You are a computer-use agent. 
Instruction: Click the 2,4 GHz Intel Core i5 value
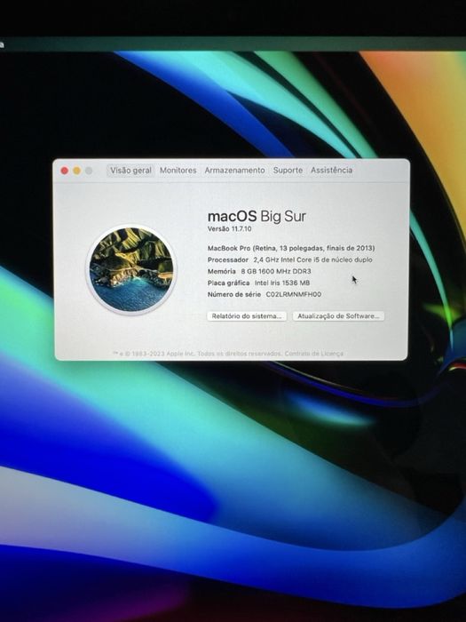[312, 259]
